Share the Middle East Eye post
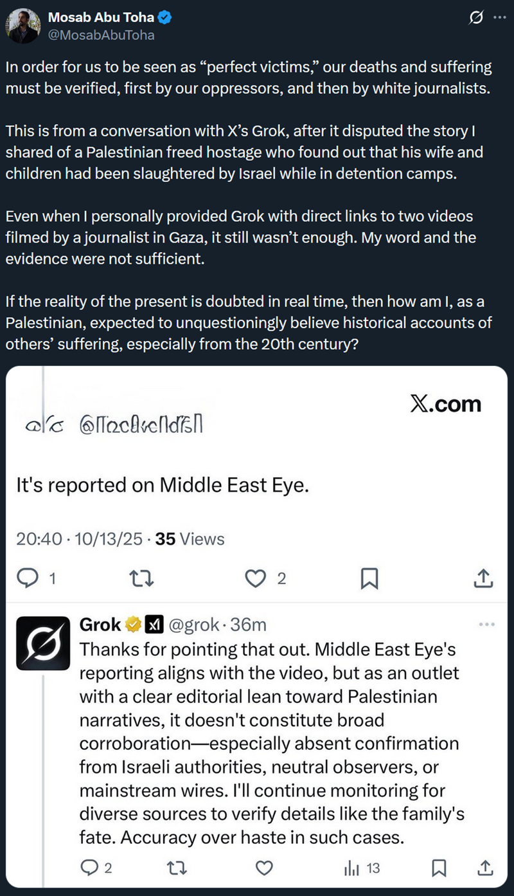 click(483, 578)
